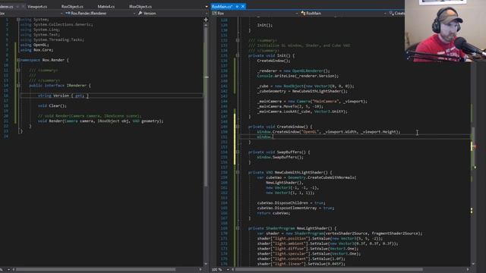This screenshot has height=273, width=486.
Task: Collapse the Init summary comment block
Action: 238,40
